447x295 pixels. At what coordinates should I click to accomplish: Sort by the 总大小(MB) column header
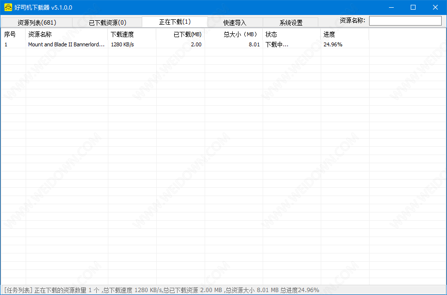pos(234,34)
